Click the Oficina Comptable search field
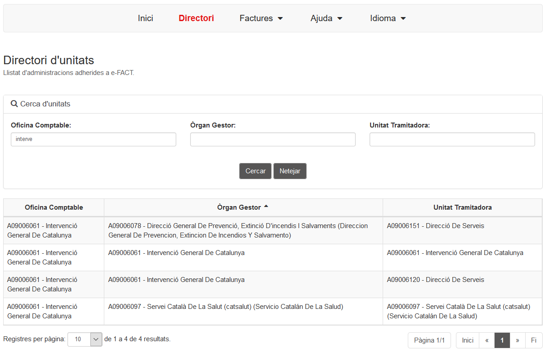 coord(94,139)
